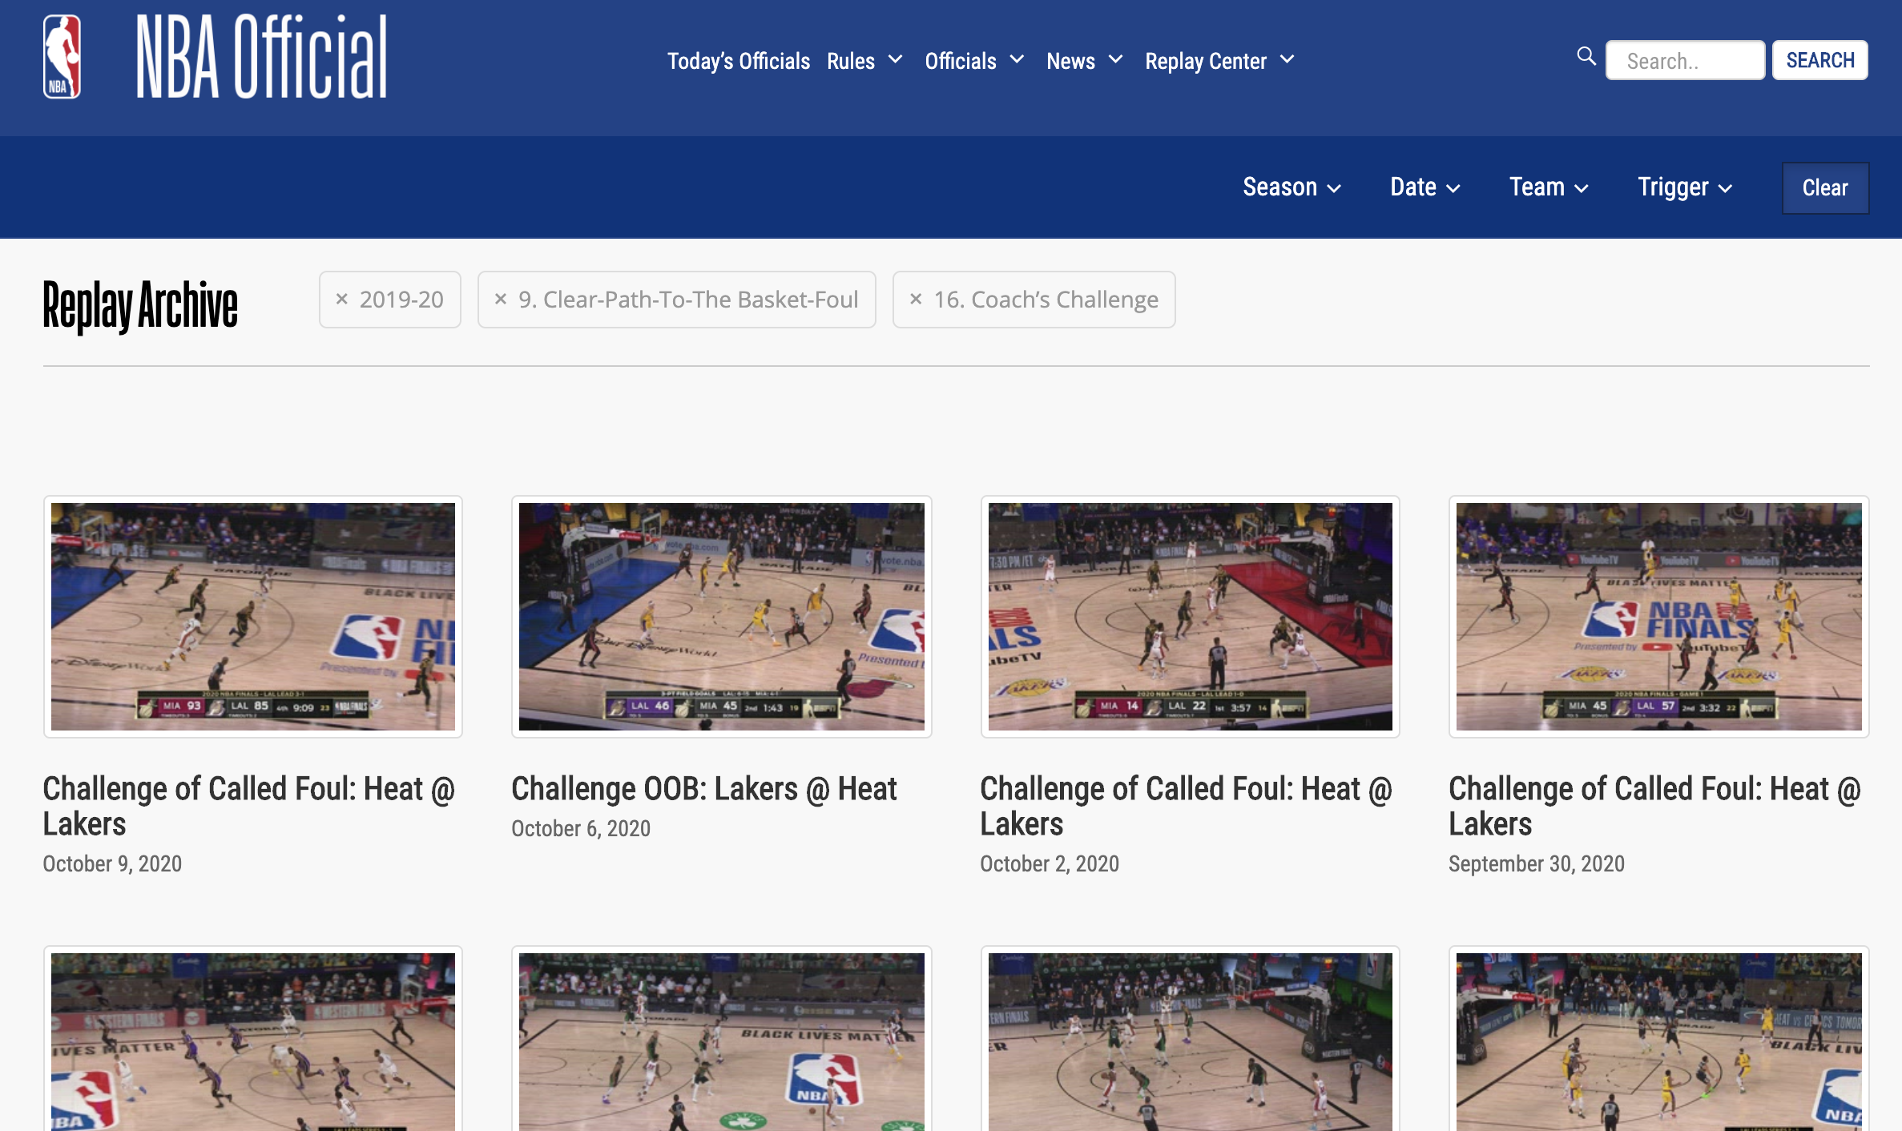Open Challenge OOB: Lakers @ Heat link
The height and width of the screenshot is (1131, 1902).
pos(703,789)
